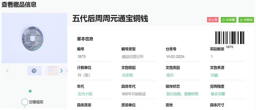The width and height of the screenshot is (256, 110).
Task: Click the title 五代后周周元通宝铜钱
Action: [110, 18]
